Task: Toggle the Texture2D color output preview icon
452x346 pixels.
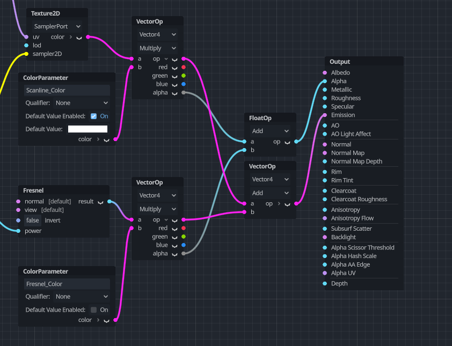Action: (79, 37)
